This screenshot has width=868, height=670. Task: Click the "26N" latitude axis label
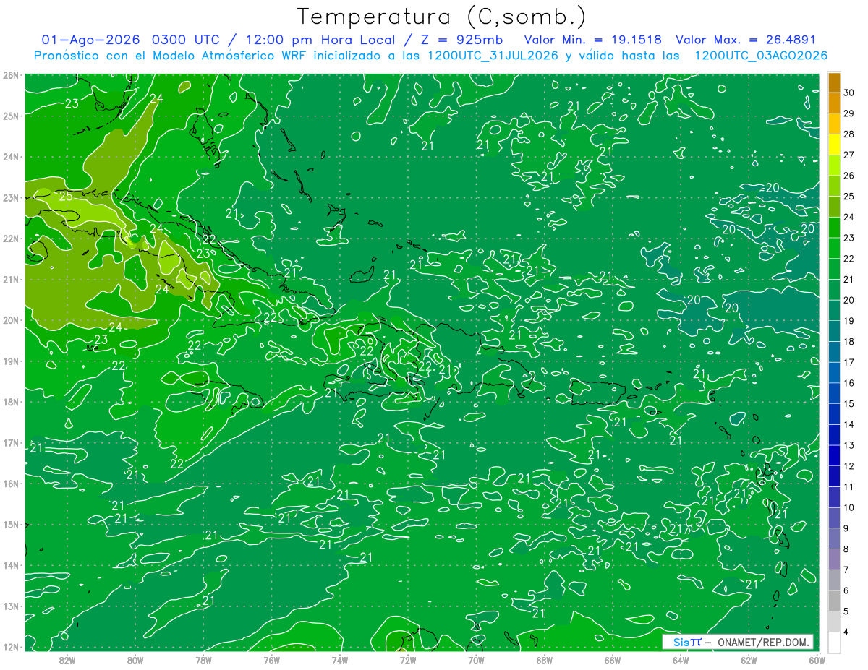(11, 75)
